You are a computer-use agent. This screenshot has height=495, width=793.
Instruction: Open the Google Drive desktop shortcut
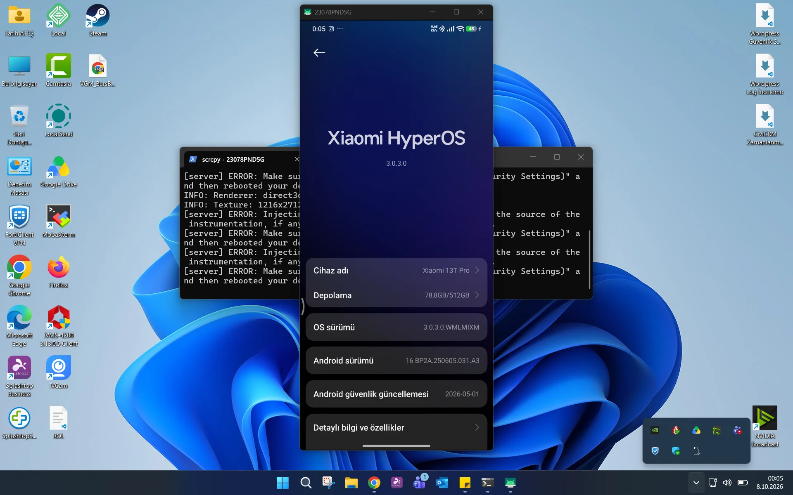click(x=58, y=171)
